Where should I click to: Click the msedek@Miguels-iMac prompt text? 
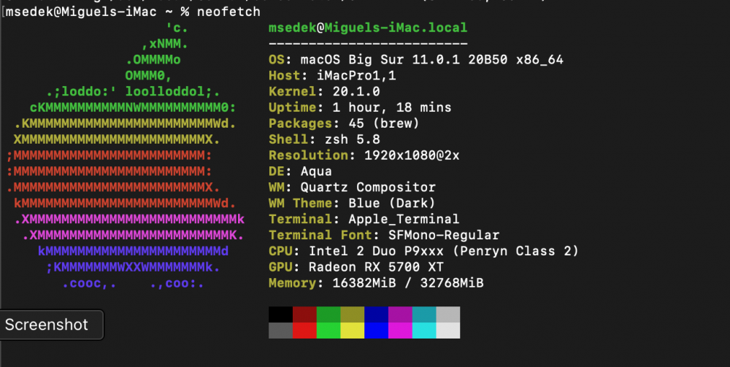coord(81,12)
